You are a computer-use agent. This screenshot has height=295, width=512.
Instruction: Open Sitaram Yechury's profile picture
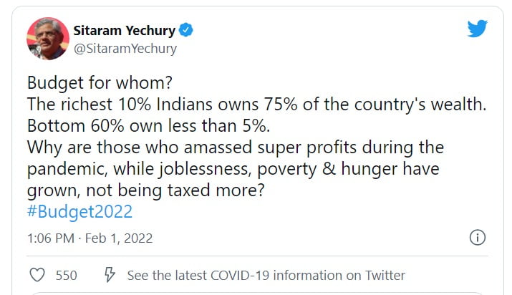[x=47, y=39]
